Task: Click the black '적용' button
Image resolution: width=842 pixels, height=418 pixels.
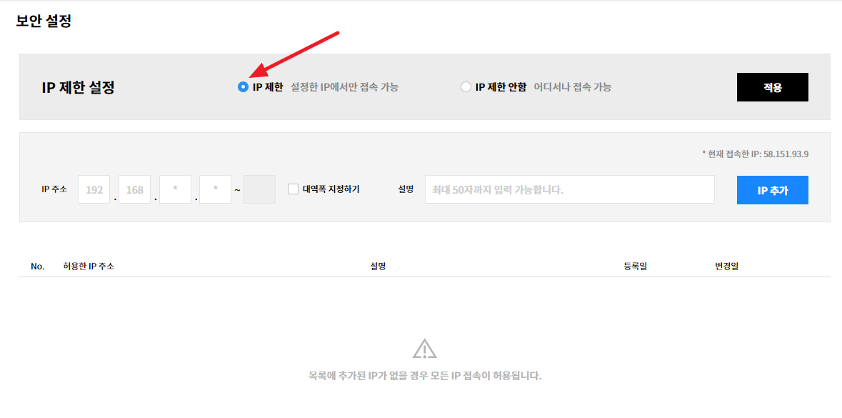Action: click(772, 87)
